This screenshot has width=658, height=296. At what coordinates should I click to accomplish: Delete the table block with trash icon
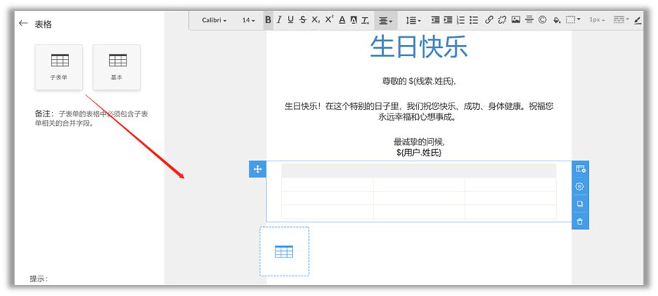(x=579, y=221)
